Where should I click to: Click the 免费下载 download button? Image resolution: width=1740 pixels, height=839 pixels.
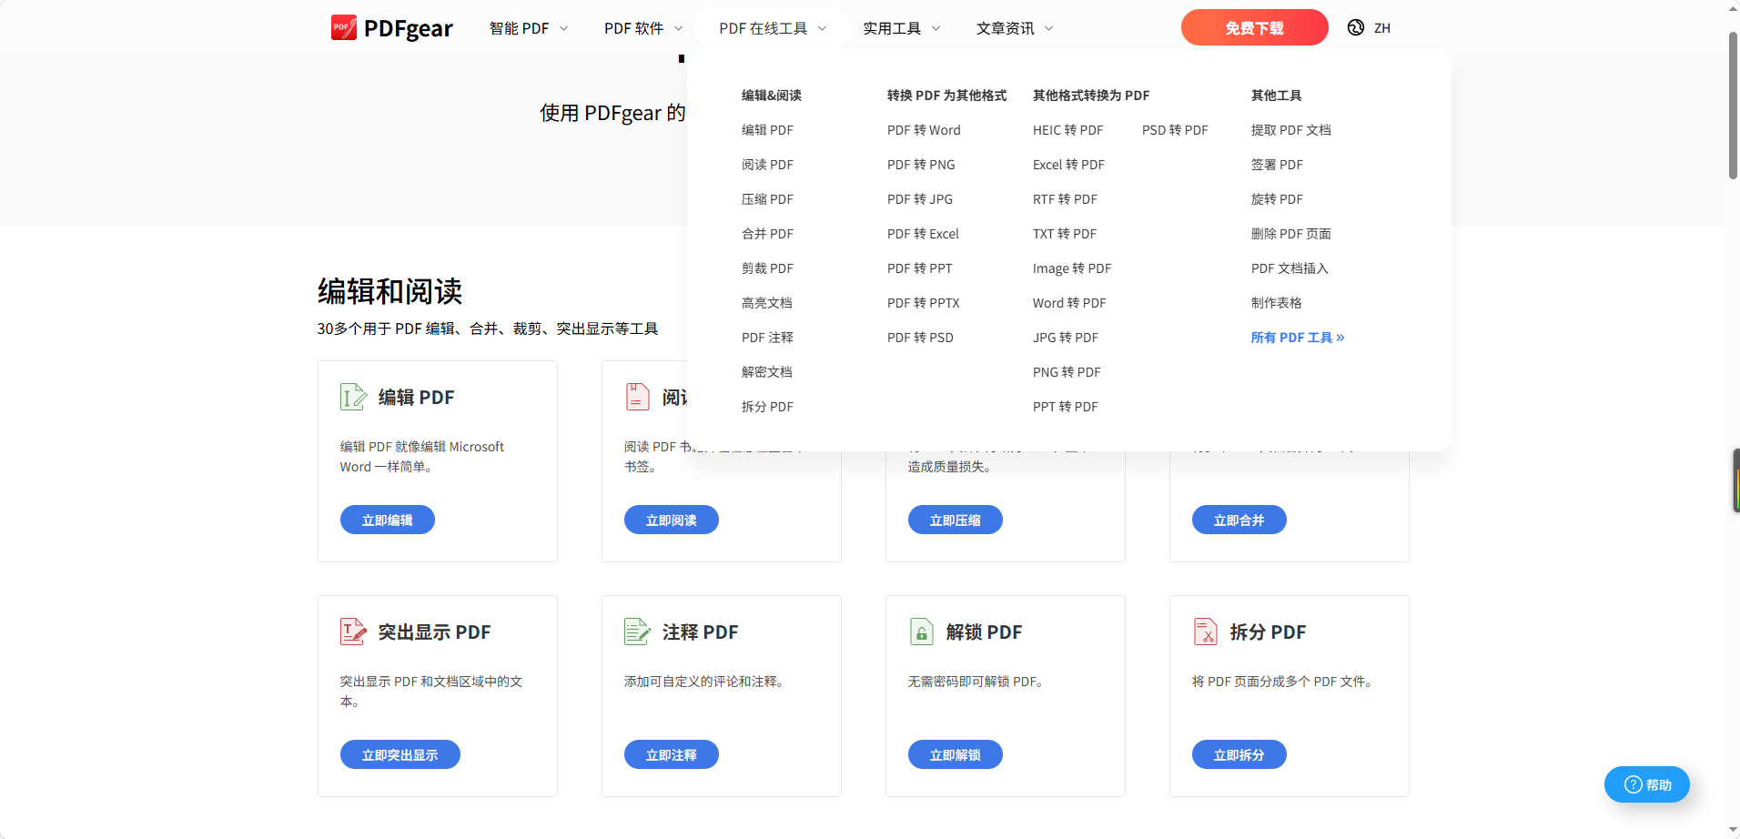click(x=1254, y=27)
